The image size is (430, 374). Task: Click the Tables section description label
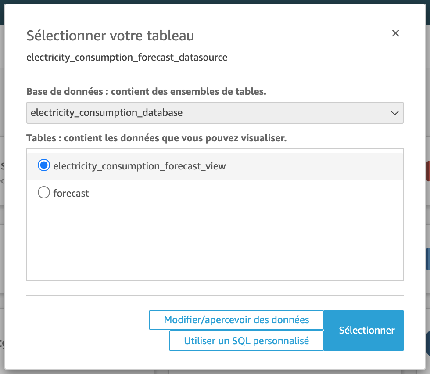point(156,138)
